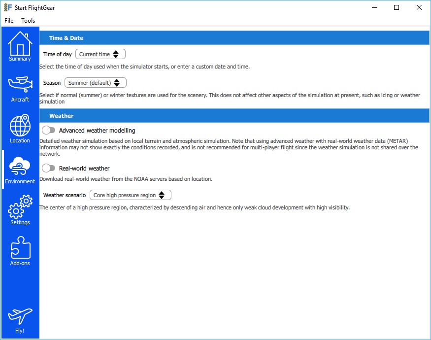
Task: Click the Time of day label
Action: [x=57, y=54]
